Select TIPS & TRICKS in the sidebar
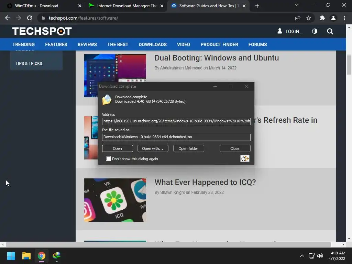This screenshot has width=352, height=264. 29,64
